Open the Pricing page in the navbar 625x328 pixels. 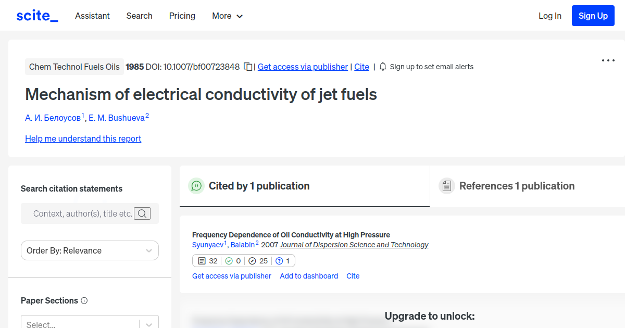point(182,16)
